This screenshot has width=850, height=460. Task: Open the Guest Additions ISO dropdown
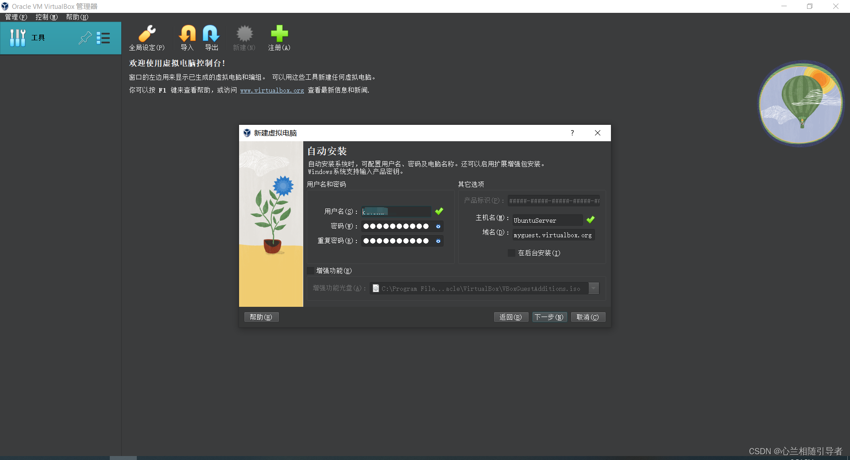(594, 288)
